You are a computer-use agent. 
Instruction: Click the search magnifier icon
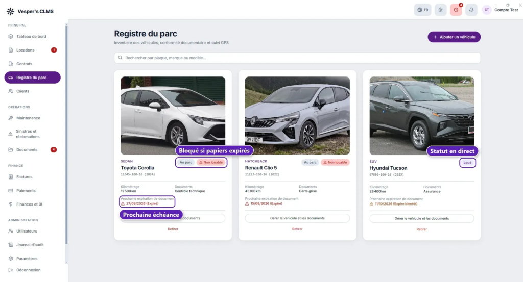tap(121, 58)
